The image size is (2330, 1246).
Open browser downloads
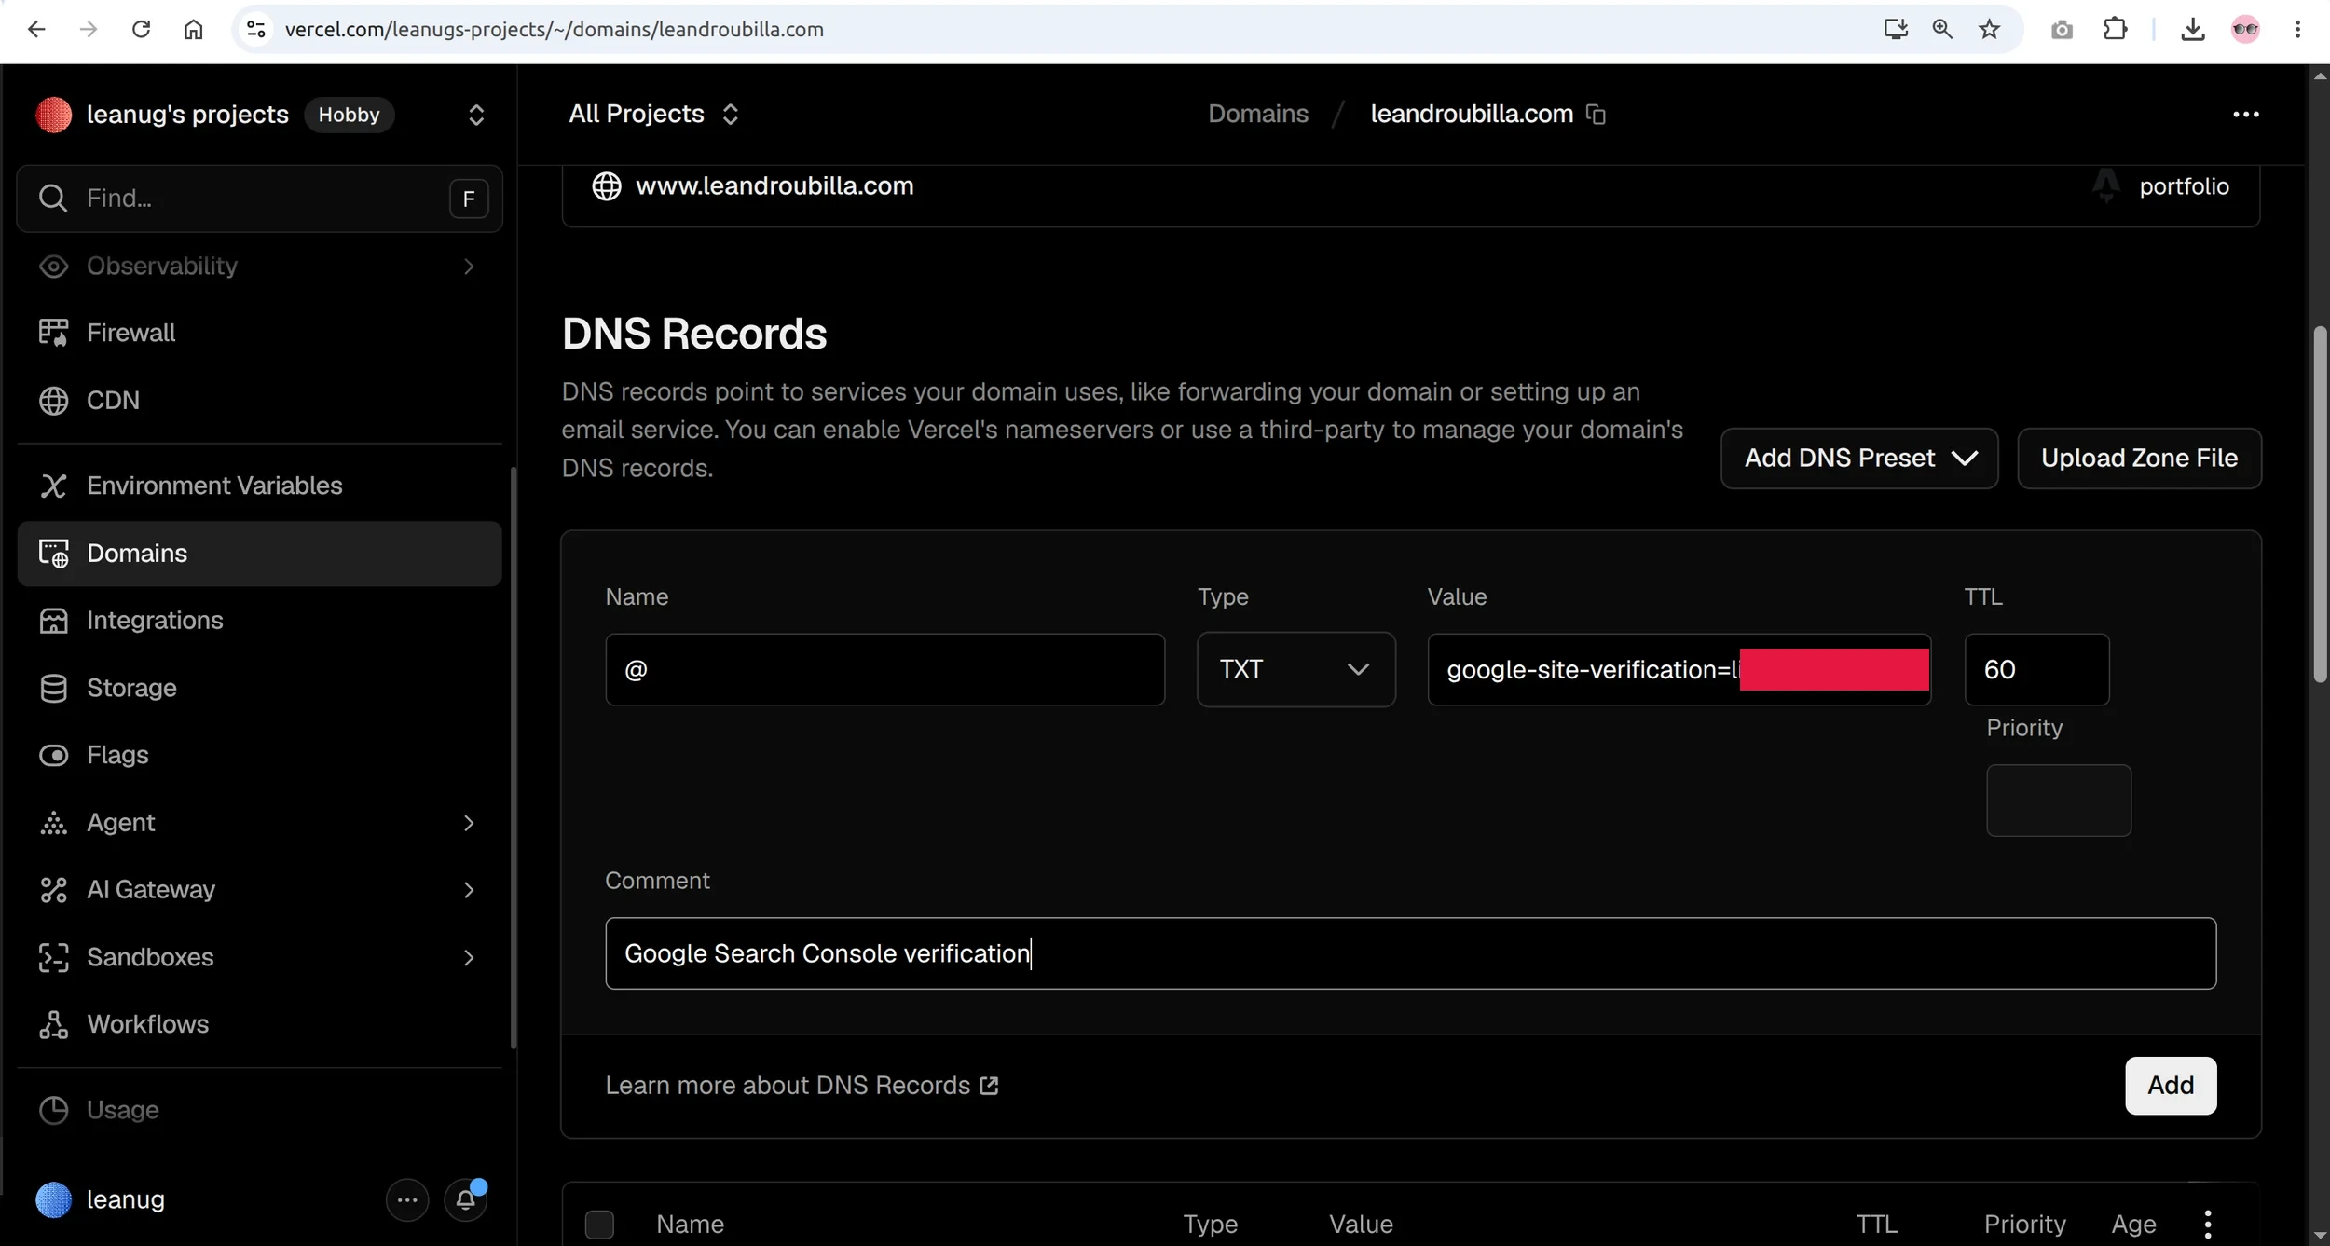coord(2193,29)
